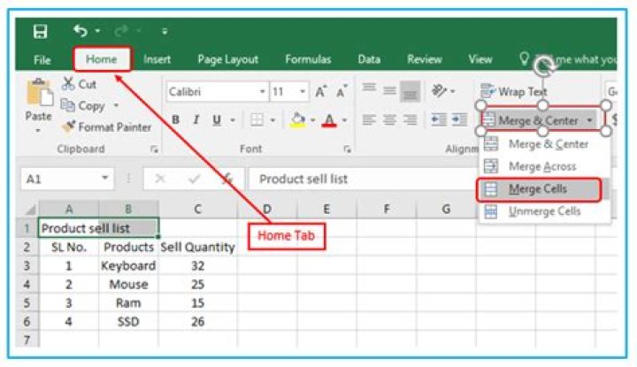This screenshot has height=367, width=637.
Task: Click the cell containing Keyboard
Action: tap(128, 266)
